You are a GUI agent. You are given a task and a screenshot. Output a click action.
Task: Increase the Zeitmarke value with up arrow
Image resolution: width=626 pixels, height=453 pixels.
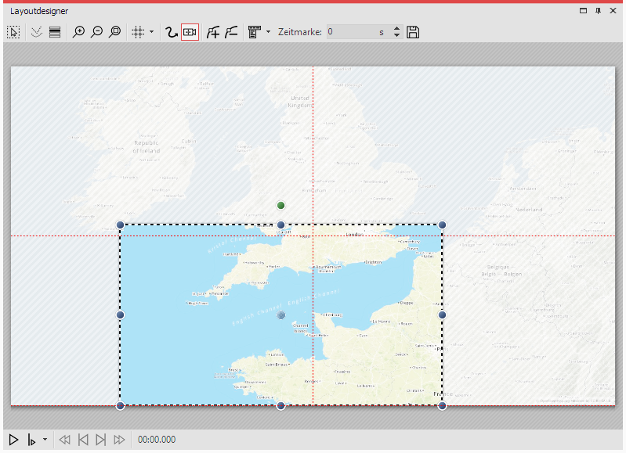[396, 29]
